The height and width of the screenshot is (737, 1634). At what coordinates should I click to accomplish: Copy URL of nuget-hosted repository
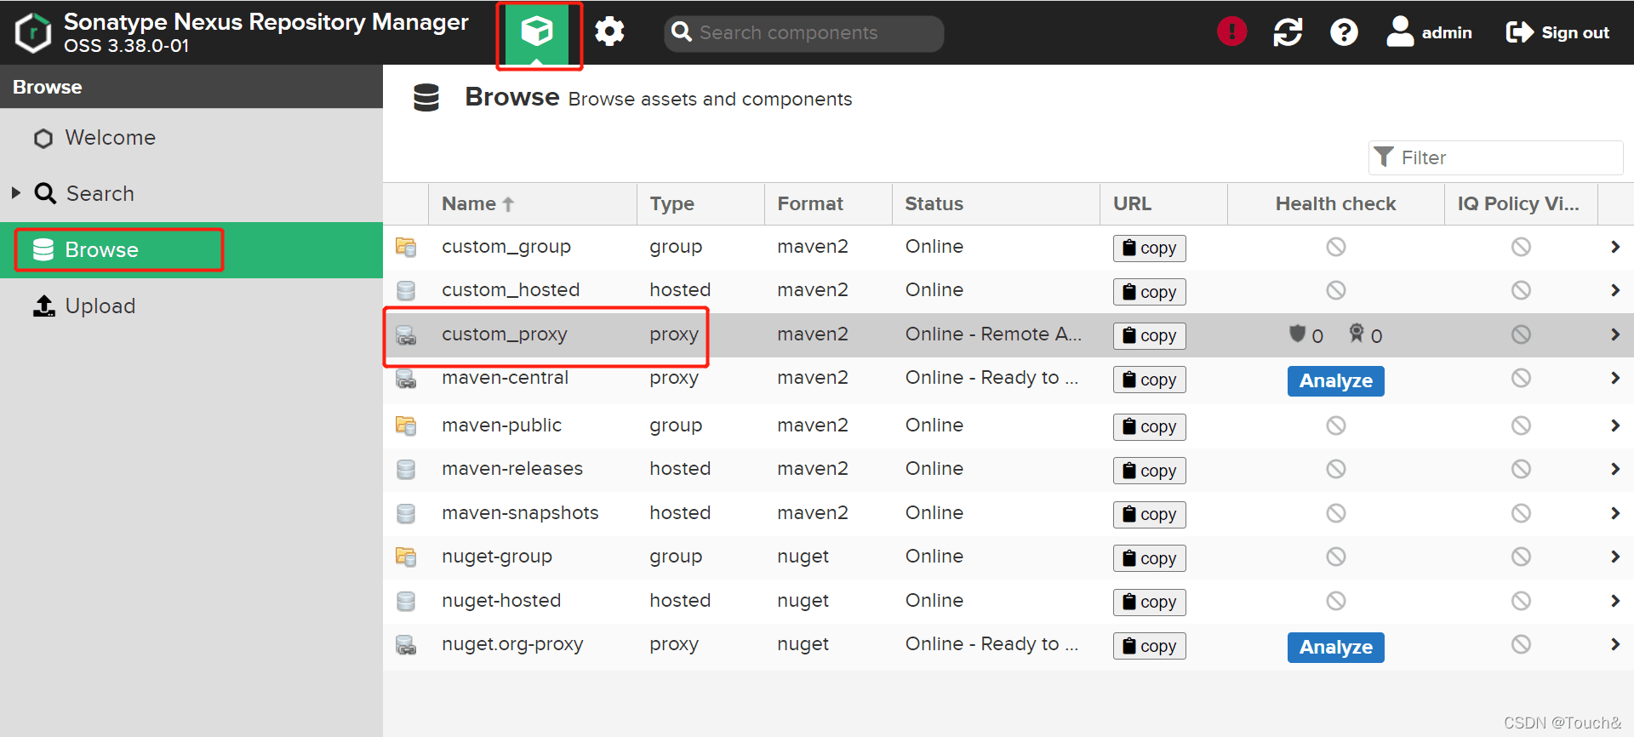(1149, 602)
